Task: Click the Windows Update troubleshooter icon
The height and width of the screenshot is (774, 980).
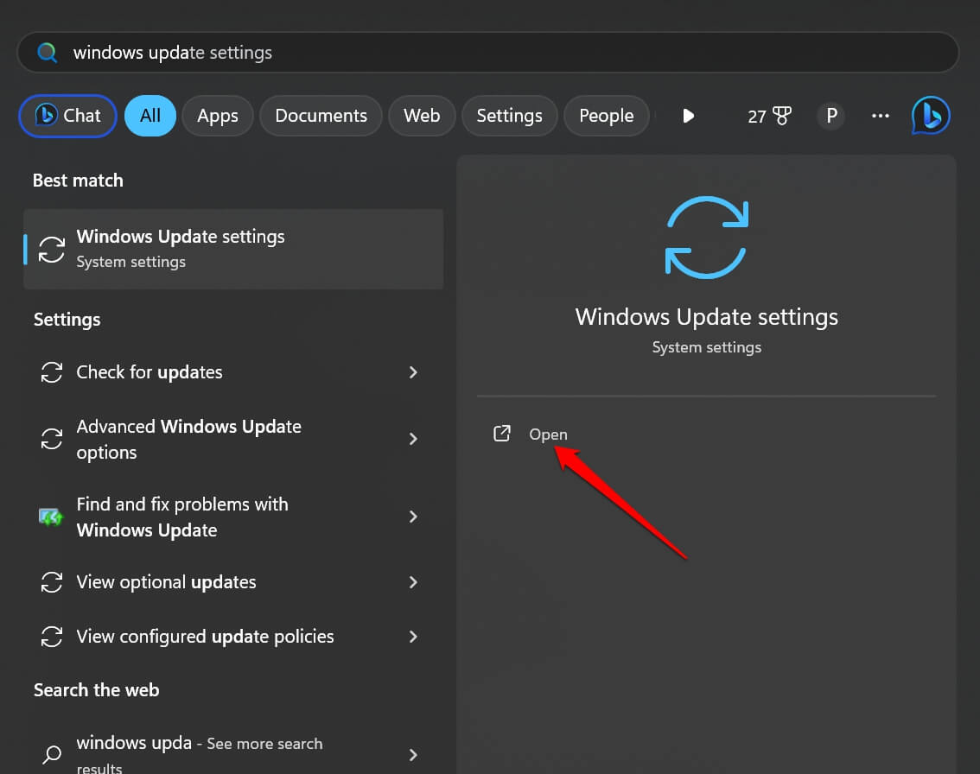Action: tap(51, 517)
